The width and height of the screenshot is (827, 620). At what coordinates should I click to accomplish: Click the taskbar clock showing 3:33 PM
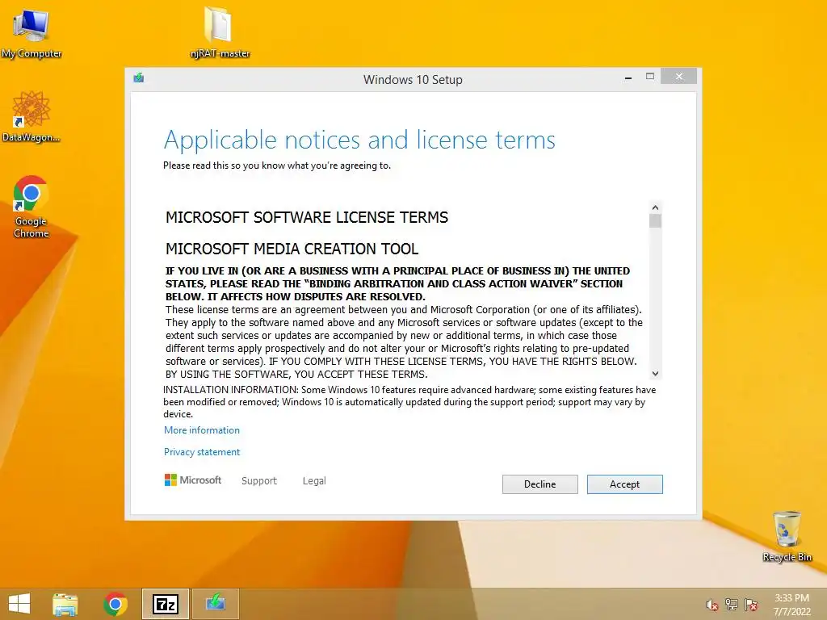(791, 605)
